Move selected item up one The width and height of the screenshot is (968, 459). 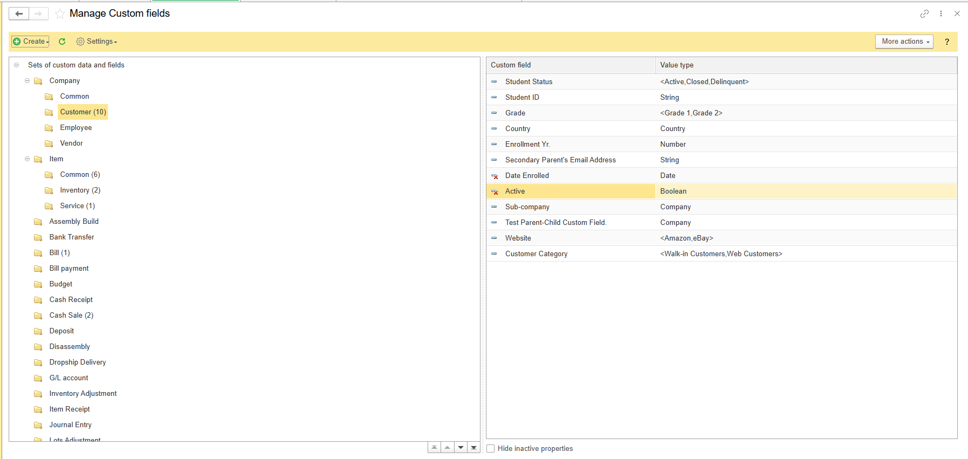tap(447, 448)
